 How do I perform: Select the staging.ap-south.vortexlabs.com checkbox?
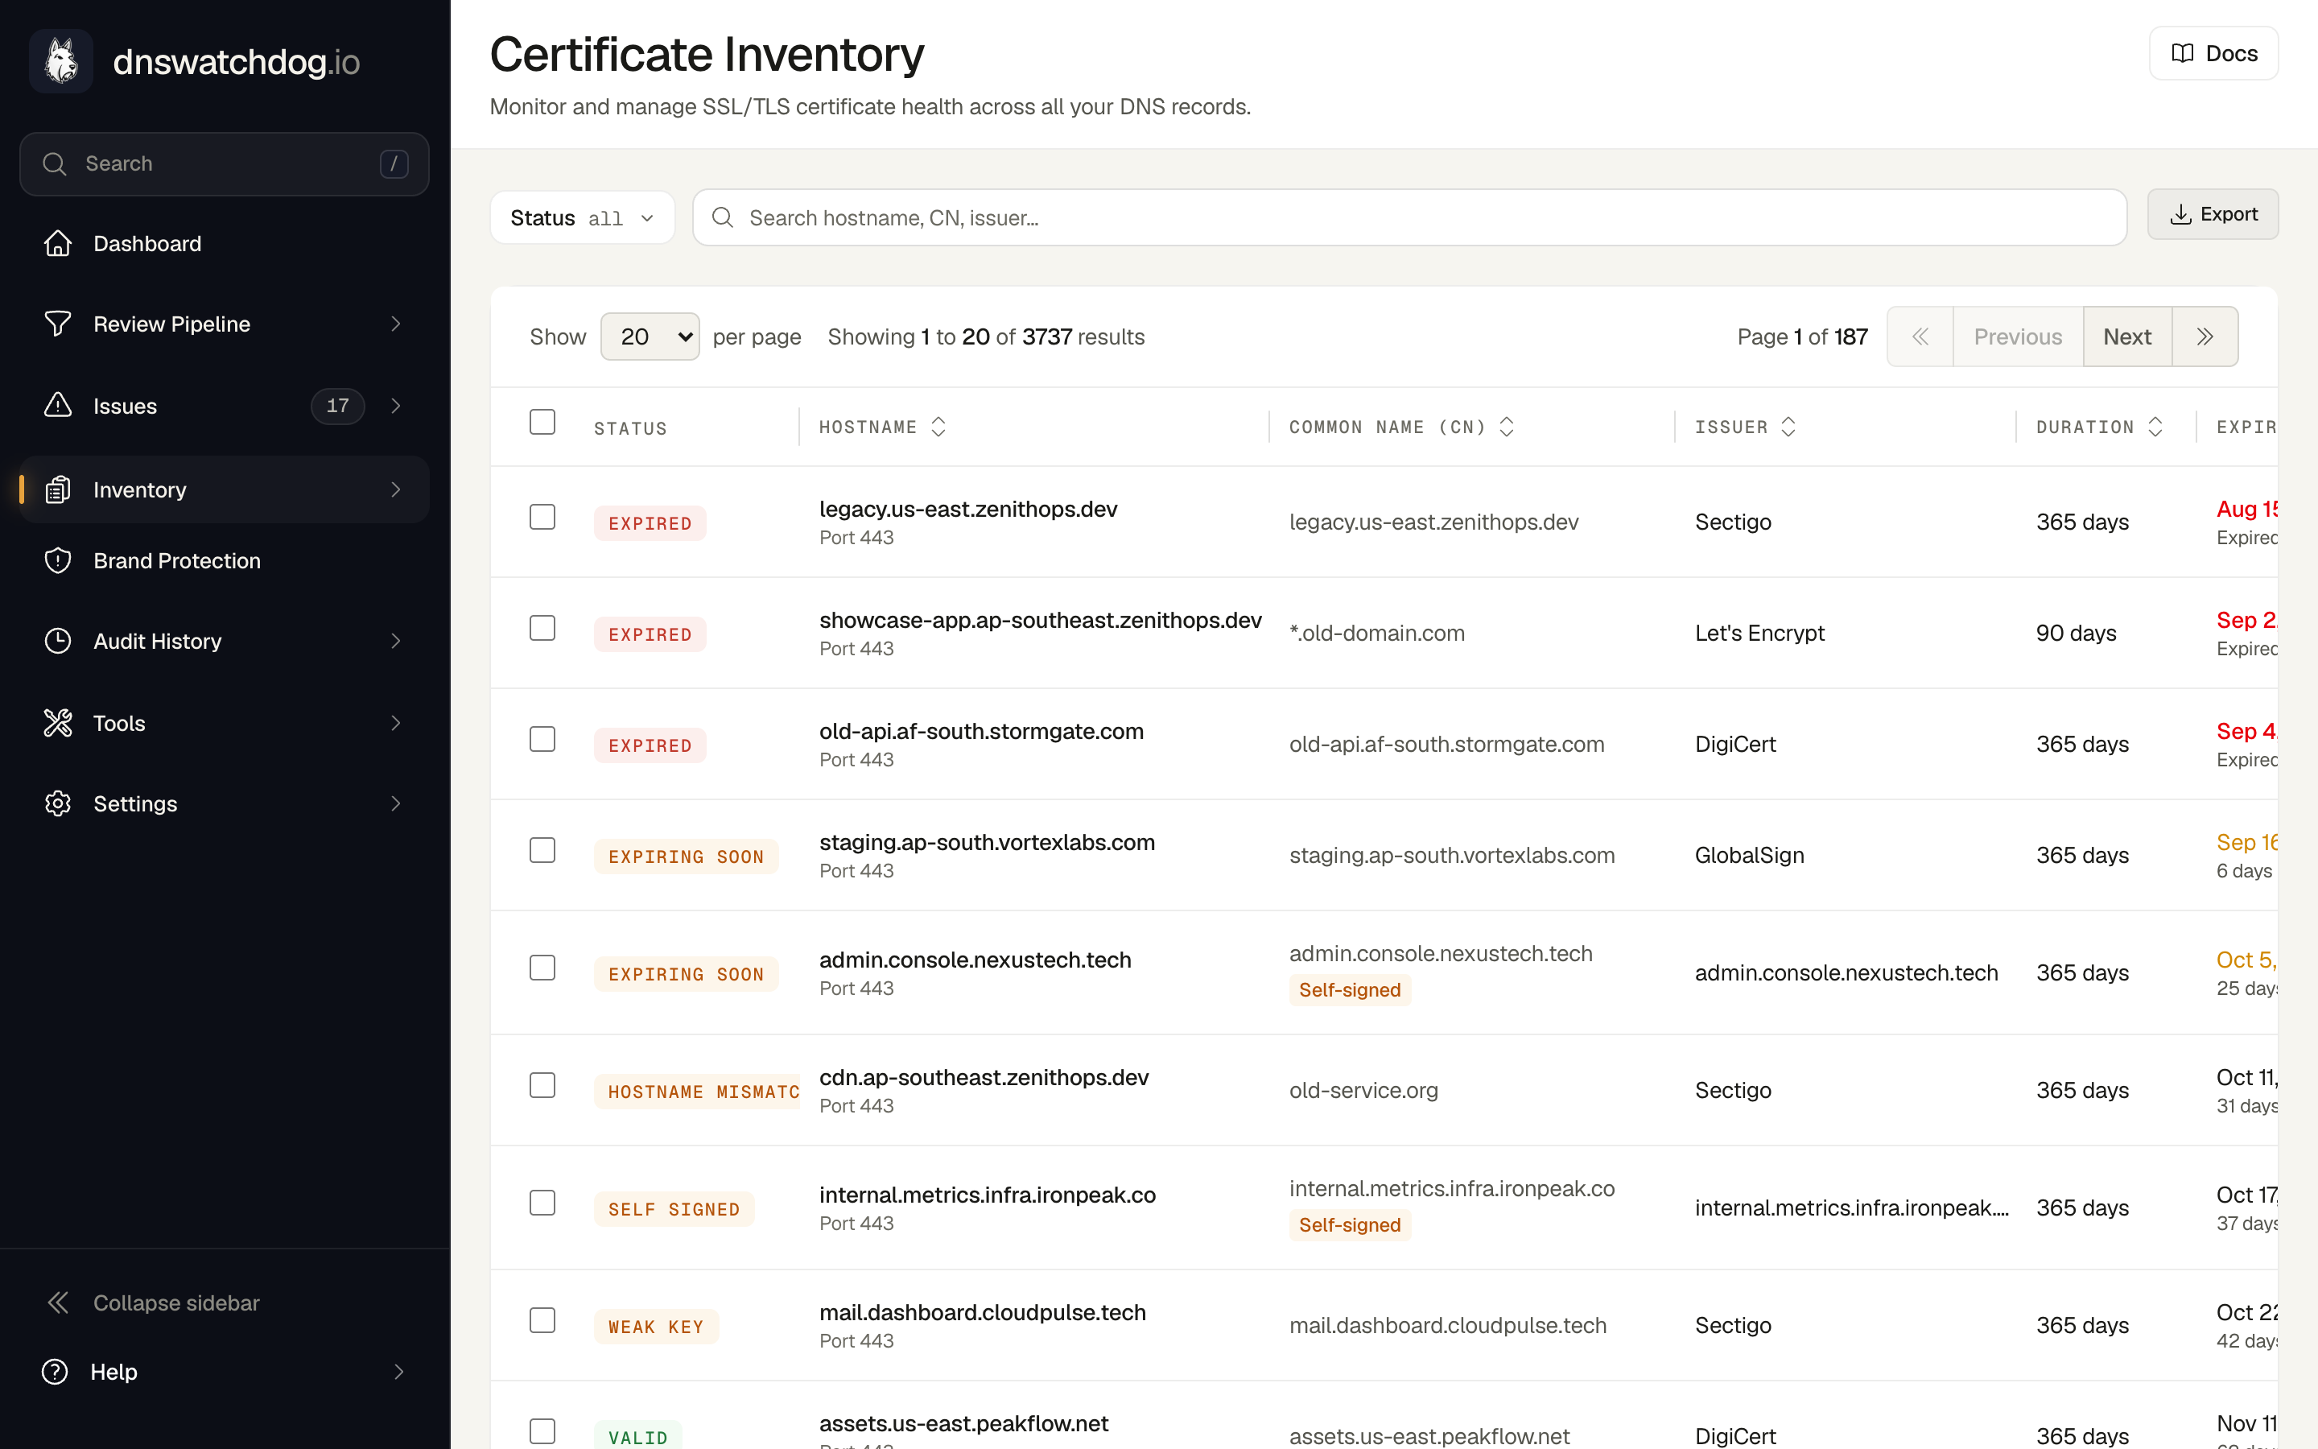coord(542,850)
